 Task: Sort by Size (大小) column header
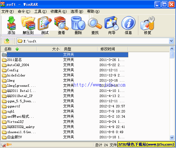(49, 49)
